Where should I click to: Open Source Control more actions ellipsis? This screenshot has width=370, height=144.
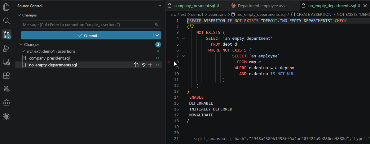pos(159,6)
